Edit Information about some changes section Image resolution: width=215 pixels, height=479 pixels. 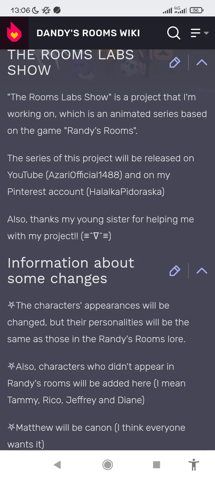click(x=175, y=271)
